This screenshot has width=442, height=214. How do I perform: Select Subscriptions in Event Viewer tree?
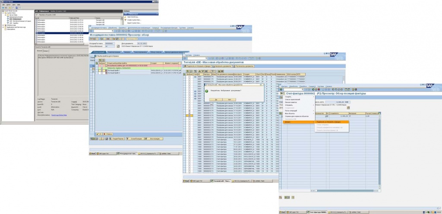click(11, 29)
